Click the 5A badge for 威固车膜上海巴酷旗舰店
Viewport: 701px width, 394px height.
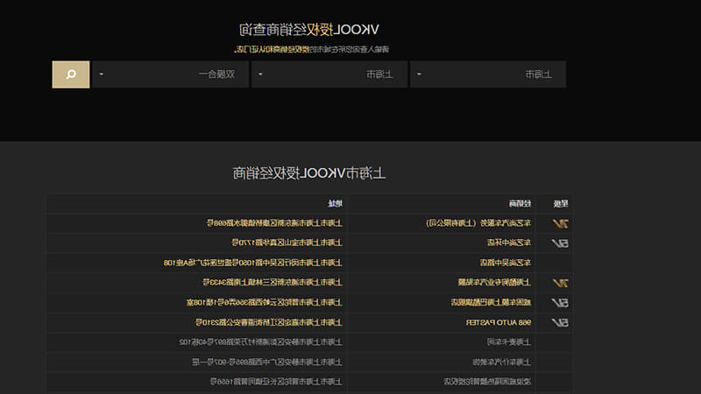coord(560,302)
